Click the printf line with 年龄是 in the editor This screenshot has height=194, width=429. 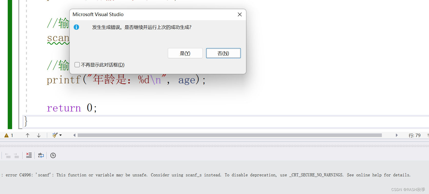126,80
